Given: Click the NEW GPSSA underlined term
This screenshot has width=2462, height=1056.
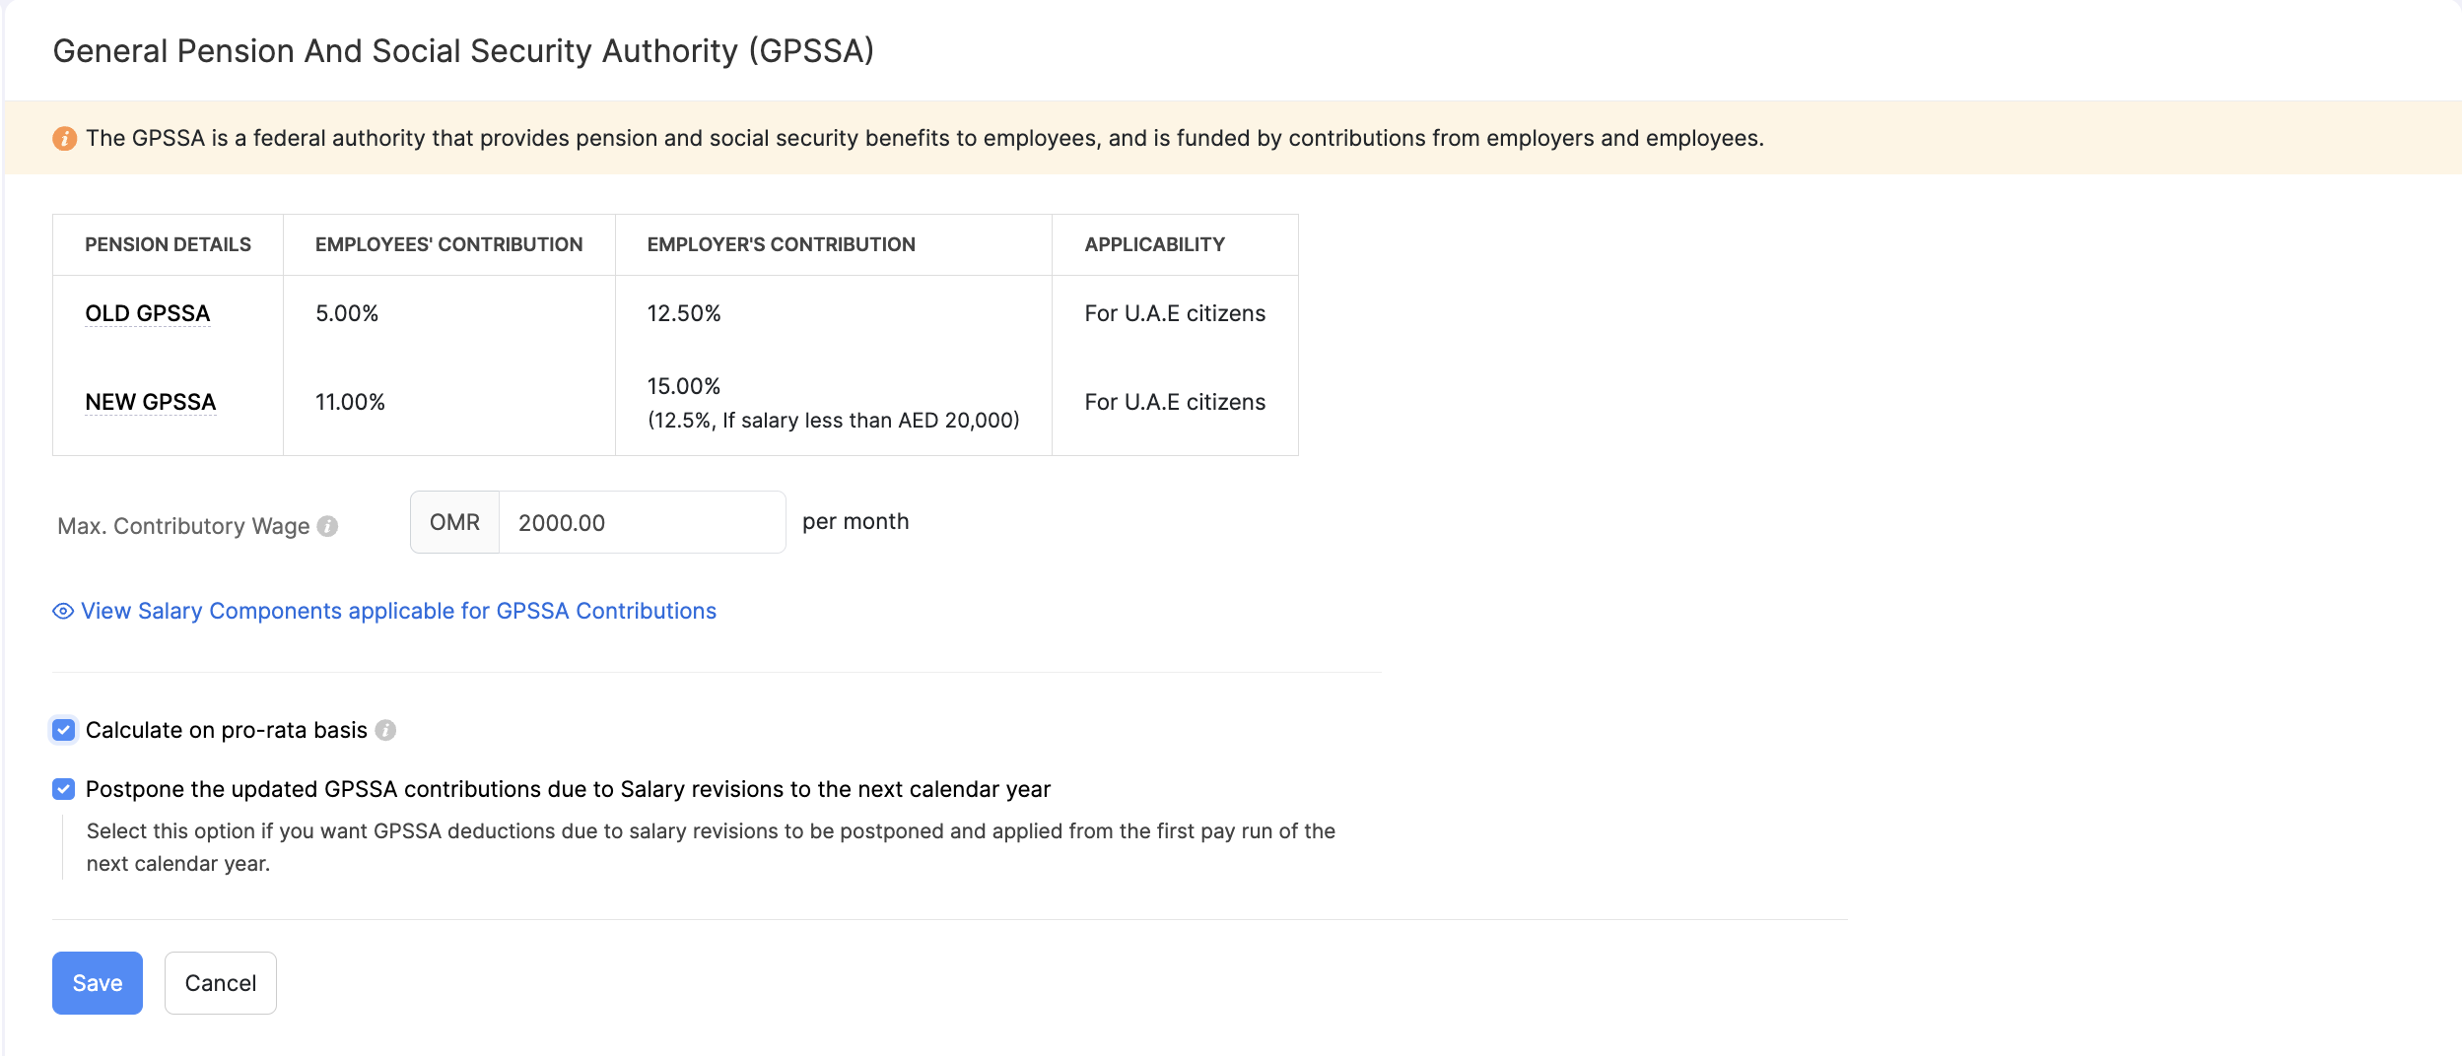Looking at the screenshot, I should click(151, 402).
